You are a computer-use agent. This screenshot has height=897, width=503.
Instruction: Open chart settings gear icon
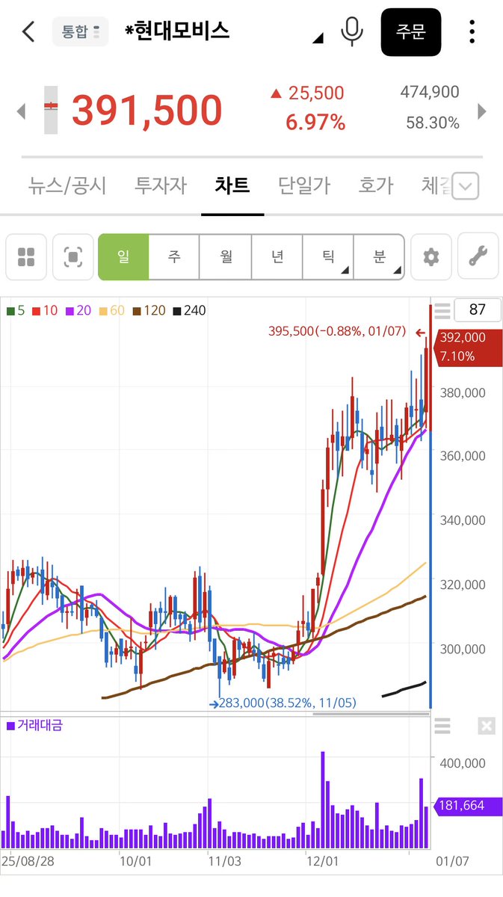[431, 257]
